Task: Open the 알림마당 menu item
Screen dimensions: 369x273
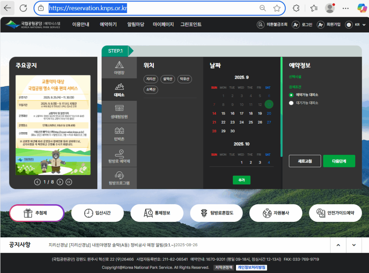Action: pyautogui.click(x=135, y=24)
